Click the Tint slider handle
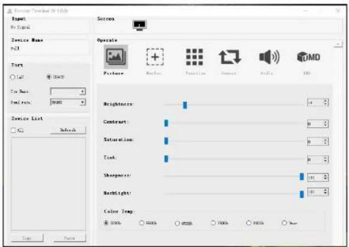The width and height of the screenshot is (349, 247). click(x=166, y=159)
